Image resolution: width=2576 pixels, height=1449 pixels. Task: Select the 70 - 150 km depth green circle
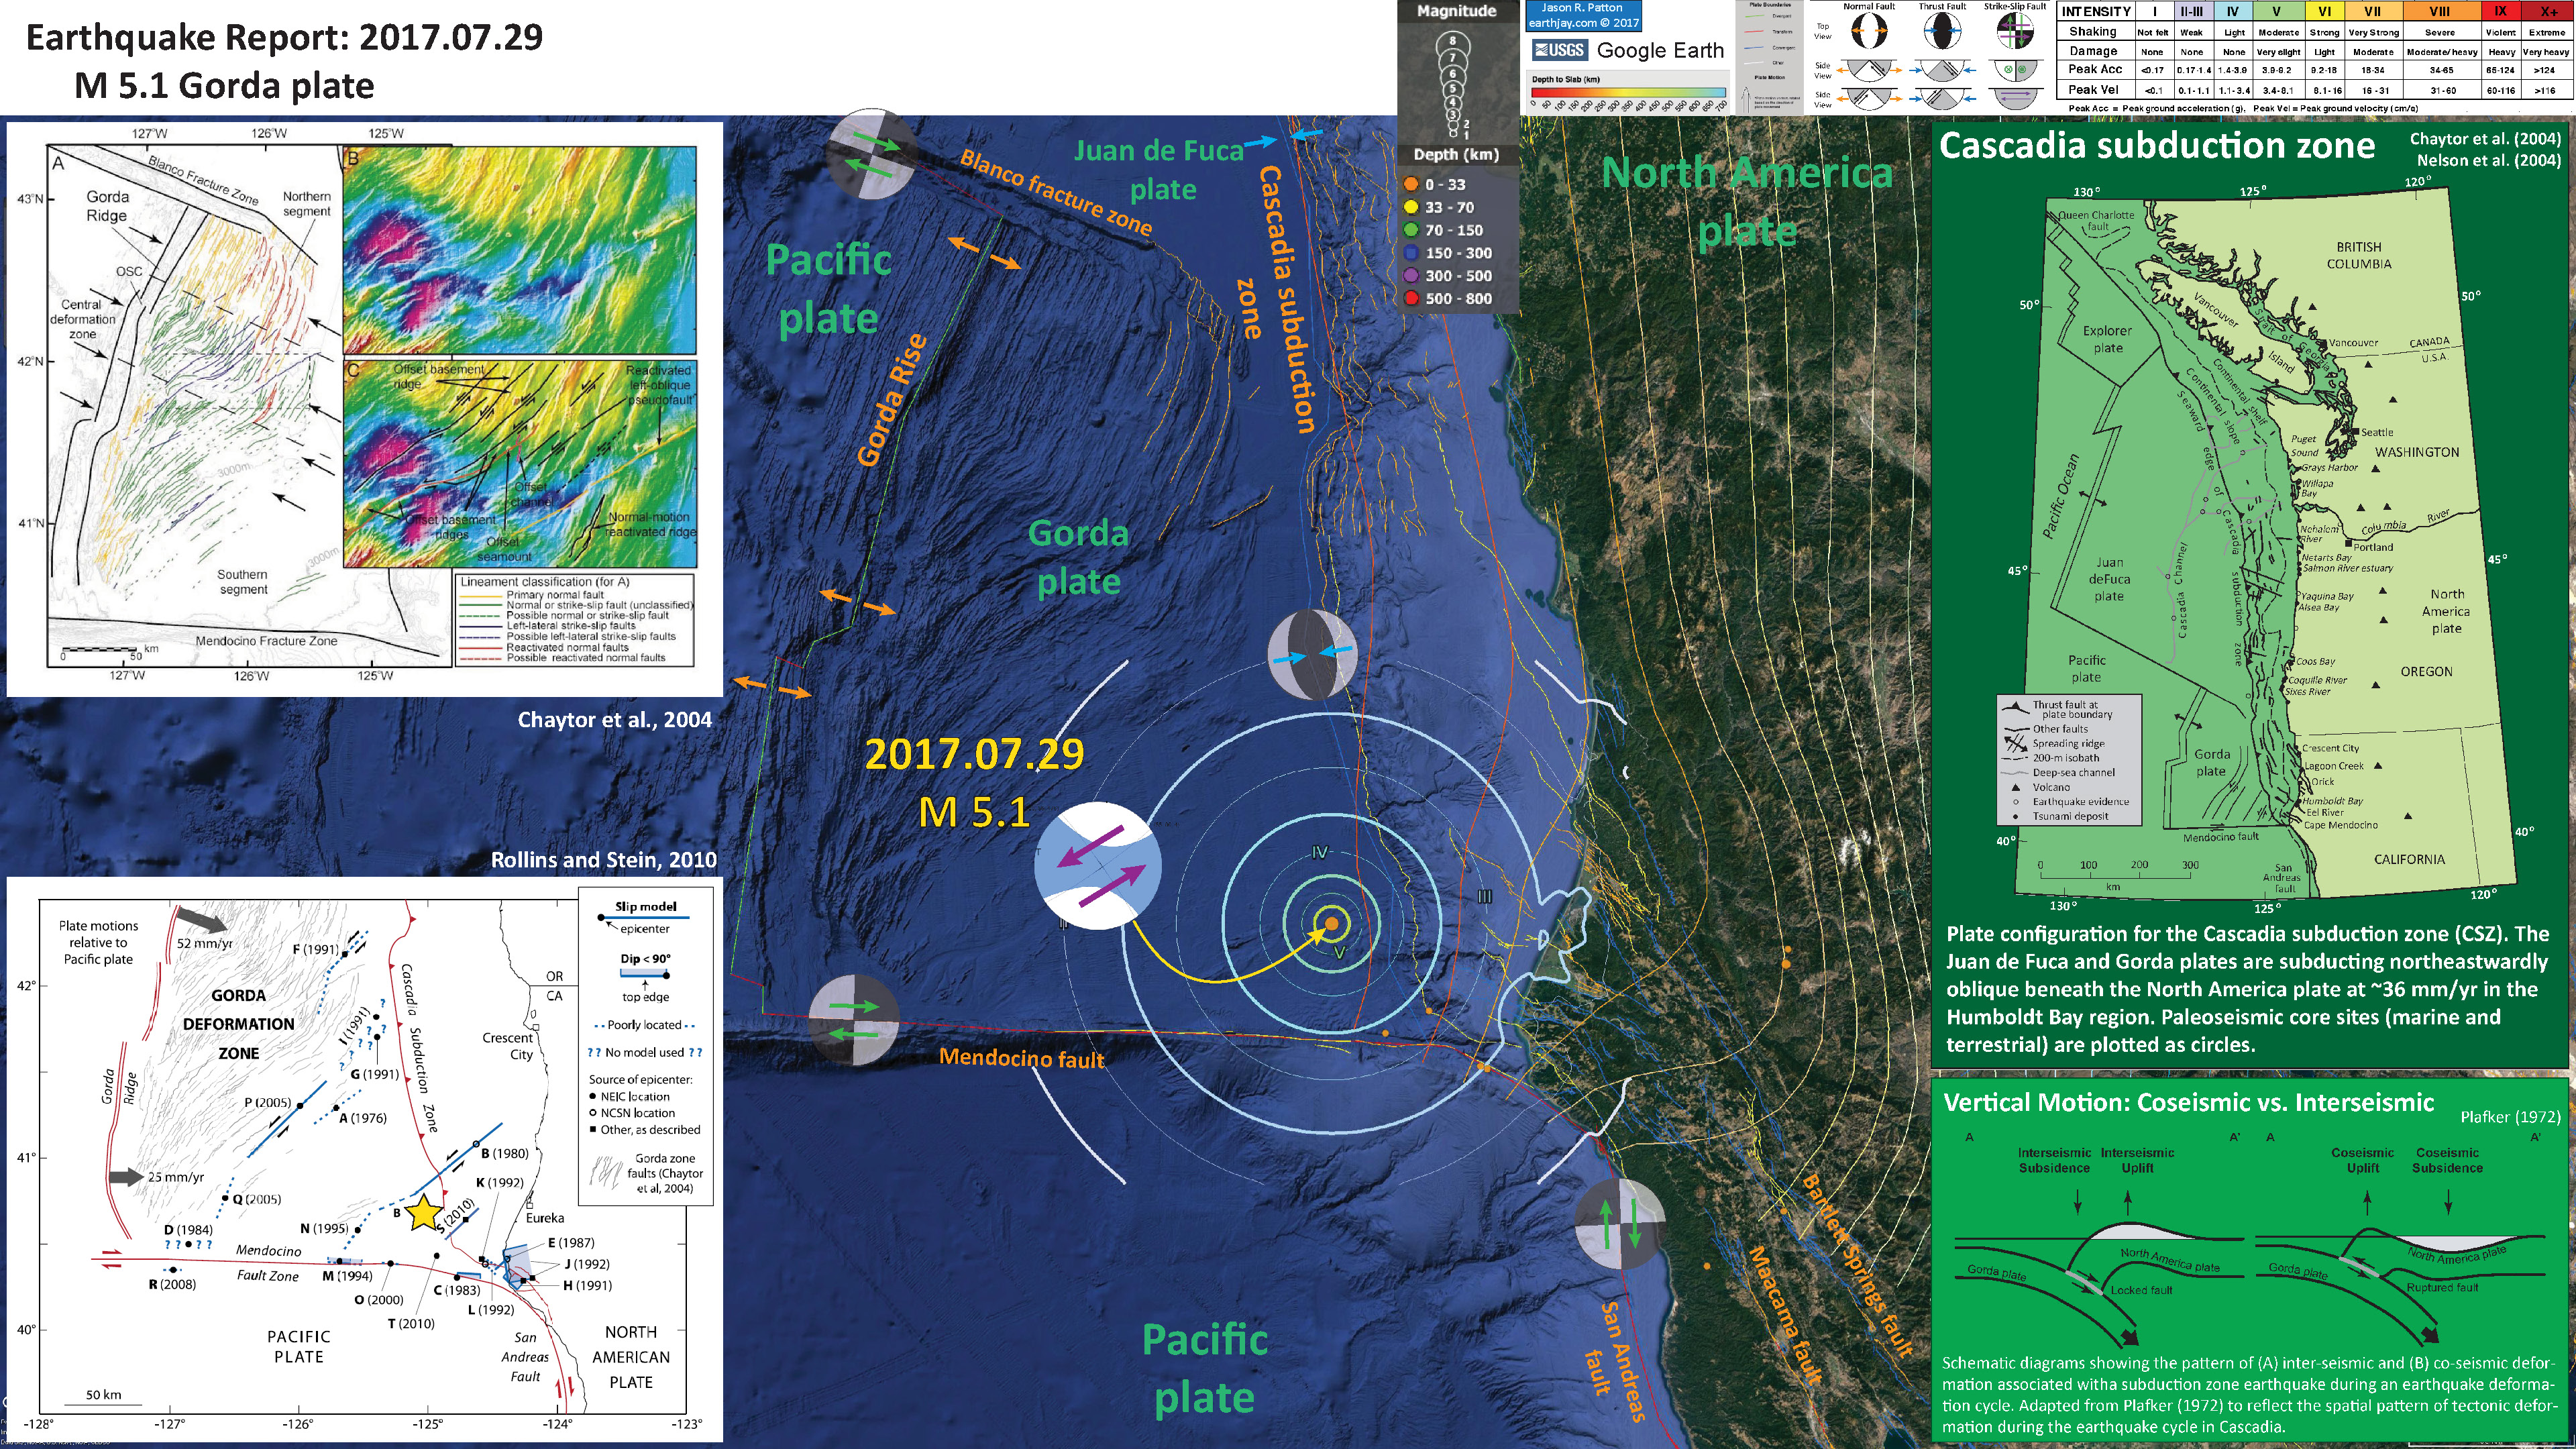click(x=1411, y=230)
